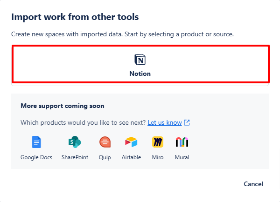
Task: Click the Miro label text
Action: tap(158, 157)
